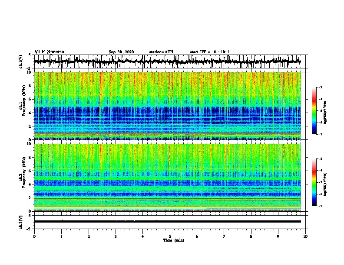Click the ch.2 "Frequency (kHz)" axis label
The image size is (344, 265).
(24, 172)
